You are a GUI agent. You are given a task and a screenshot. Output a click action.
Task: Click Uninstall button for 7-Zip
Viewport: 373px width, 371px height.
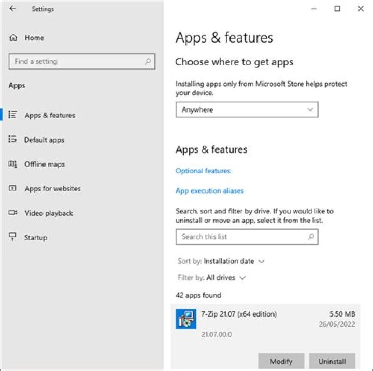pyautogui.click(x=332, y=361)
